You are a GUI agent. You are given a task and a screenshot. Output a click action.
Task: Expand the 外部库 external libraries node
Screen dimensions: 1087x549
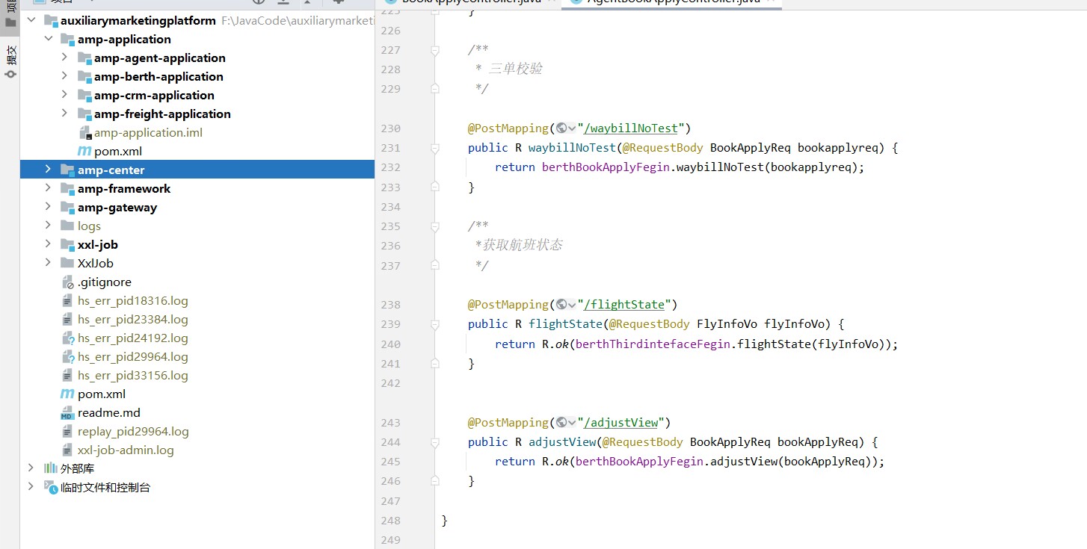(x=31, y=468)
